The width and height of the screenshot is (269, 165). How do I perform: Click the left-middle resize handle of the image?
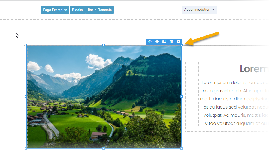[26, 97]
